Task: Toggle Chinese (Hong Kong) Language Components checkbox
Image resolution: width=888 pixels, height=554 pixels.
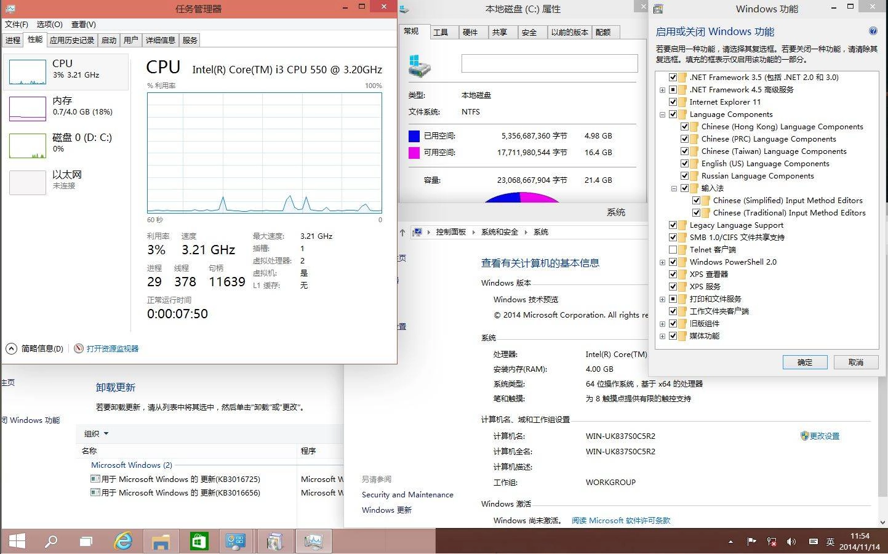Action: pyautogui.click(x=684, y=126)
